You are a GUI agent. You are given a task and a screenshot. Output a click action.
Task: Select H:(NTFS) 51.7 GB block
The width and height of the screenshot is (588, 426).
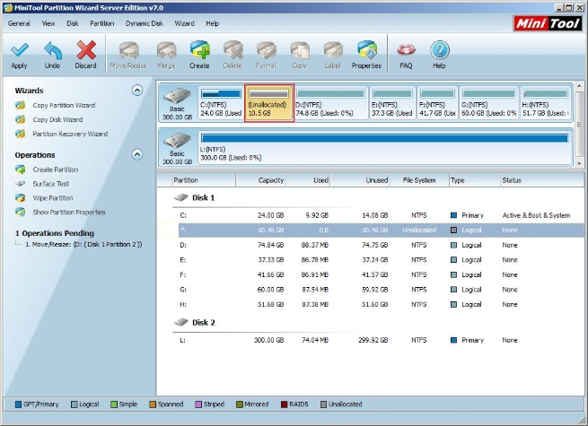pyautogui.click(x=546, y=103)
